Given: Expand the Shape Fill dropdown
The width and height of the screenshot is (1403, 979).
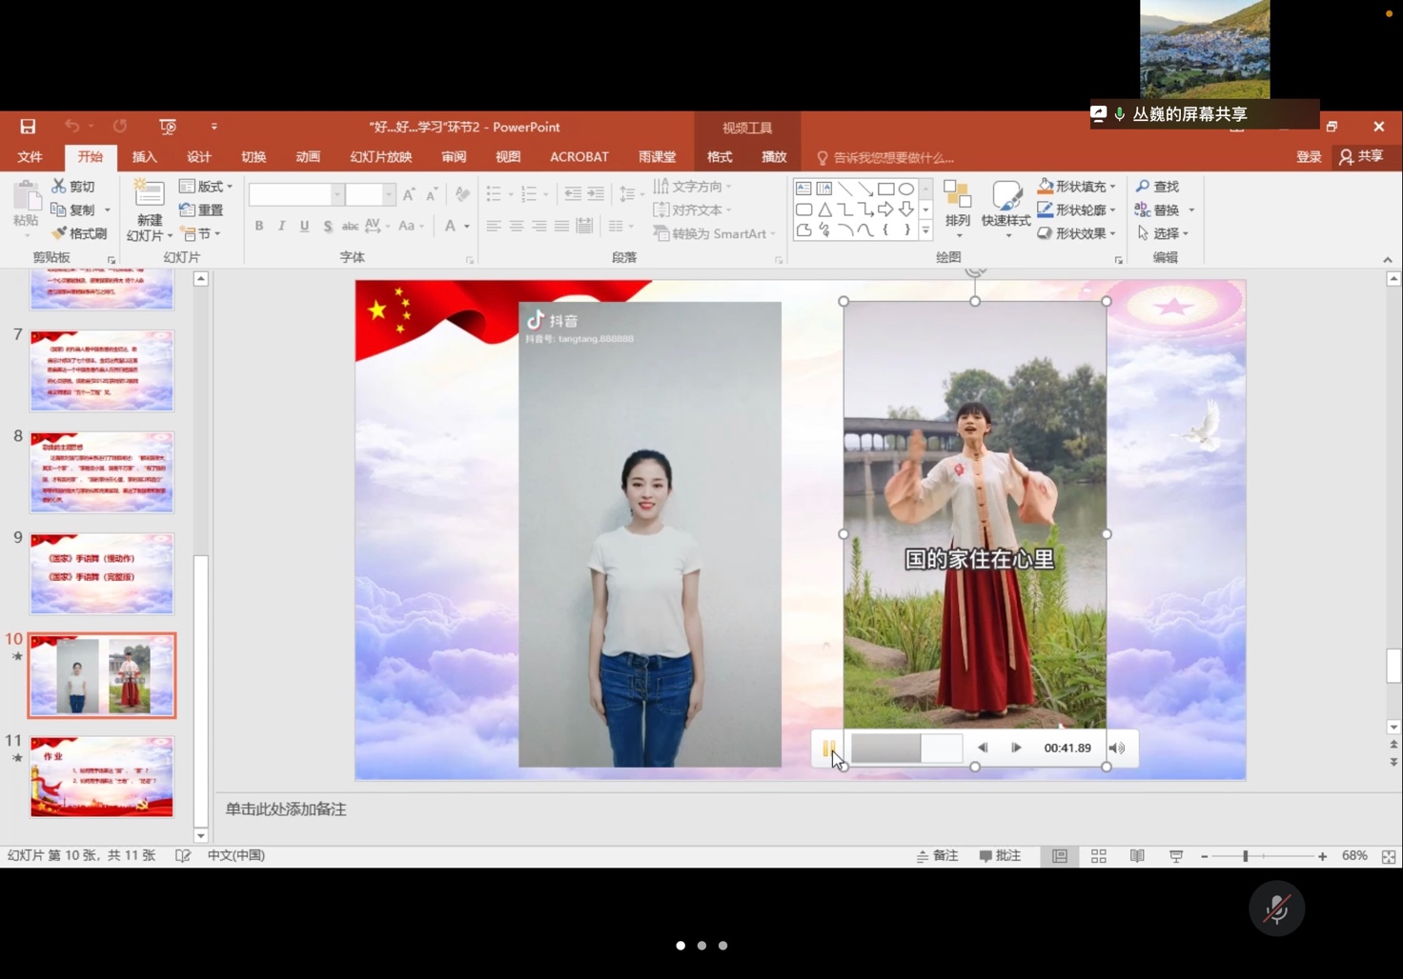Looking at the screenshot, I should point(1112,187).
